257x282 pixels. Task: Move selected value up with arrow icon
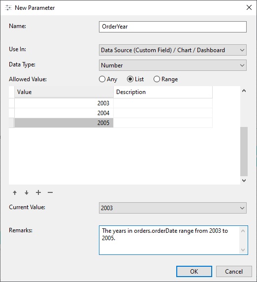[15, 192]
